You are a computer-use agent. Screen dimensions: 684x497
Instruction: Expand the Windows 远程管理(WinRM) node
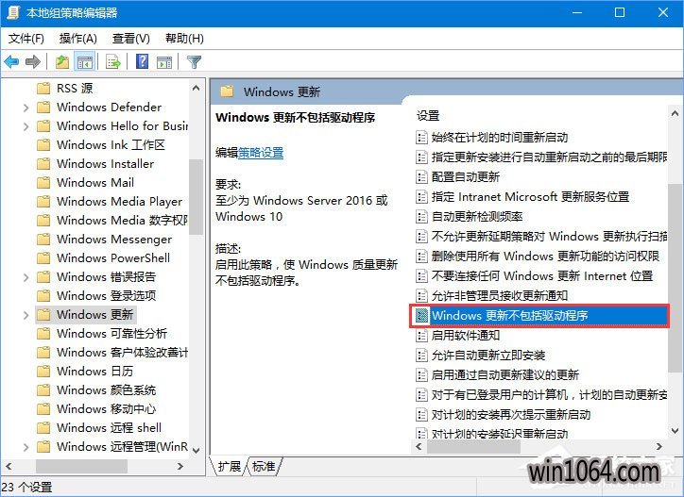coord(26,447)
